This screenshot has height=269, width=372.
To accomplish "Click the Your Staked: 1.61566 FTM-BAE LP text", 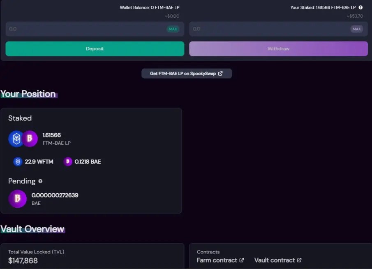I will point(323,7).
